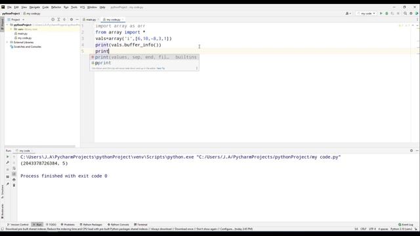Click the Print icon in Run panel
The height and width of the screenshot is (236, 420).
point(14,180)
